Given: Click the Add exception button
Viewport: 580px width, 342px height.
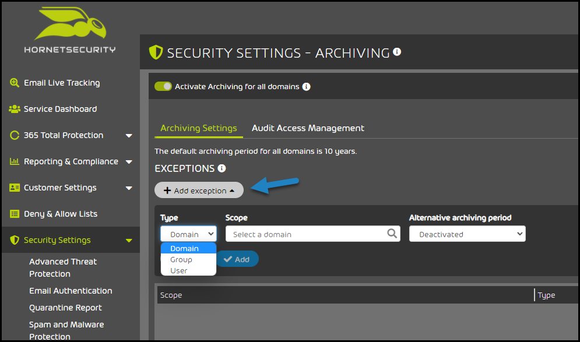Looking at the screenshot, I should (x=199, y=190).
